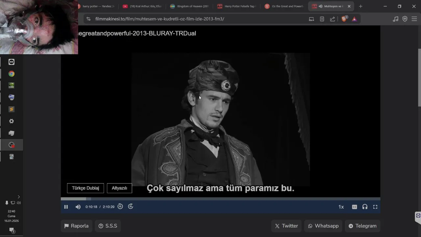The image size is (421, 237).
Task: Seek on the video progress bar
Action: pos(220,199)
